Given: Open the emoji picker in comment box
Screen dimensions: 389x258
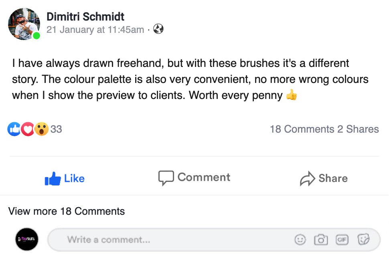Looking at the screenshot, I should point(300,240).
